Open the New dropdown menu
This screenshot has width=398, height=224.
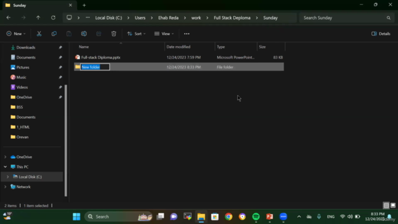(x=16, y=34)
